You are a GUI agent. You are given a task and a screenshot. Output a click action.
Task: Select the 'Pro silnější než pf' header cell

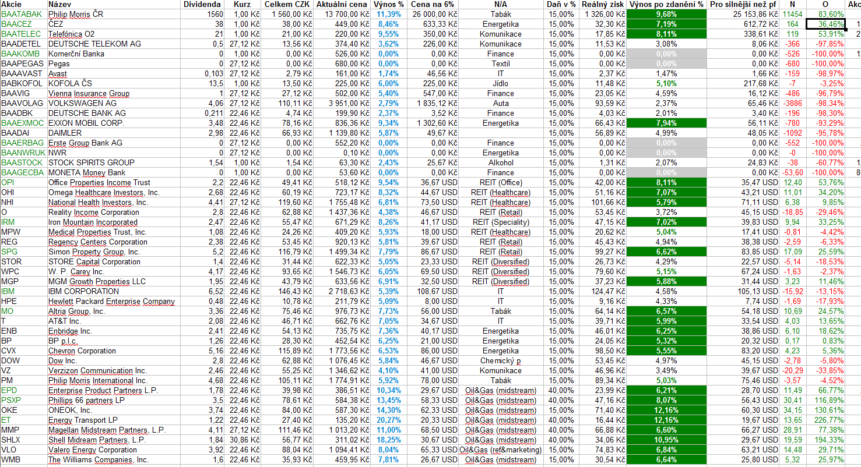[743, 4]
